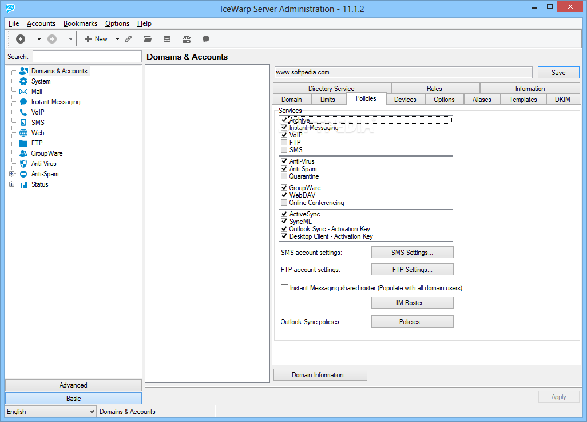Screen dimensions: 587x422
Task: Click the speech bubble icon in toolbar
Action: [x=205, y=38]
